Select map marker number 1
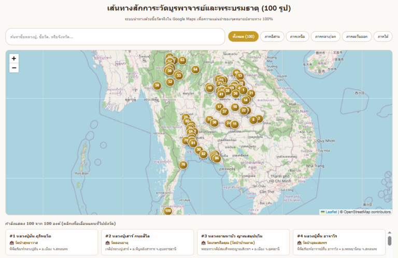The height and width of the screenshot is (258, 398). 244,90
